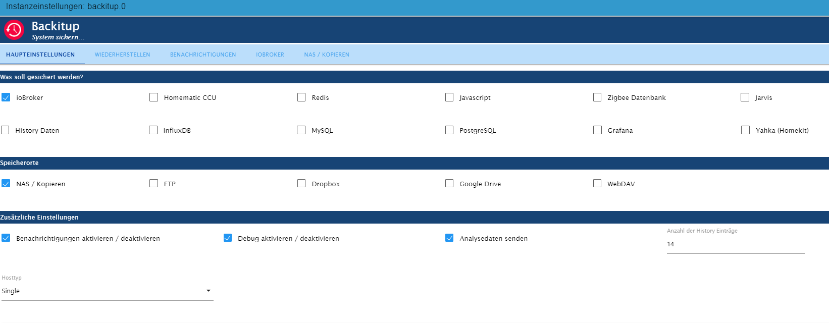
Task: Click the 'Zusätzliche Einstellungen' section heading
Action: pyautogui.click(x=39, y=218)
